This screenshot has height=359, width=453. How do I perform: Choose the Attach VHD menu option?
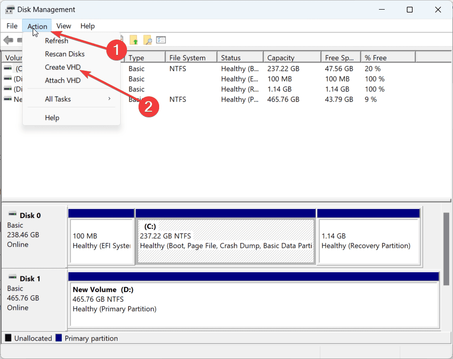tap(63, 80)
